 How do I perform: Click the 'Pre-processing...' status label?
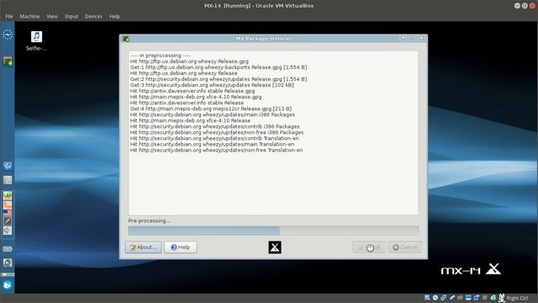point(150,221)
